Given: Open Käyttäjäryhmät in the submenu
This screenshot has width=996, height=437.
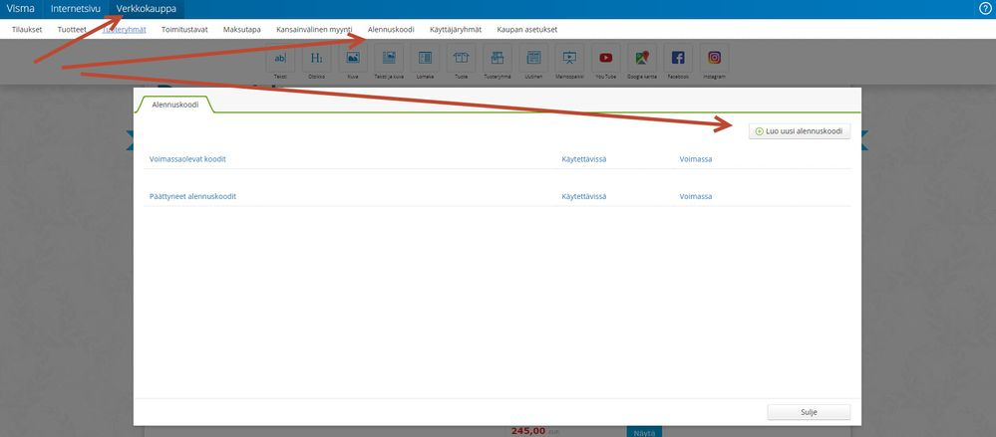Looking at the screenshot, I should pos(456,29).
